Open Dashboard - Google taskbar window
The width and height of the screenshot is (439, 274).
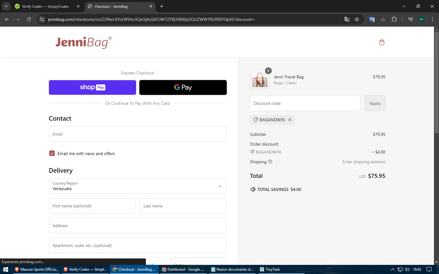coord(183,269)
